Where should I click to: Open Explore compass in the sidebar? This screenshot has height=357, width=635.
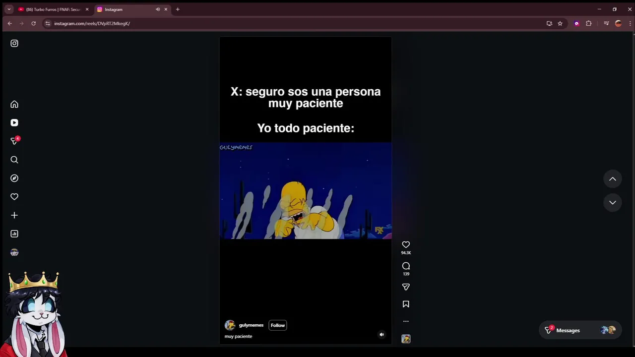(14, 178)
